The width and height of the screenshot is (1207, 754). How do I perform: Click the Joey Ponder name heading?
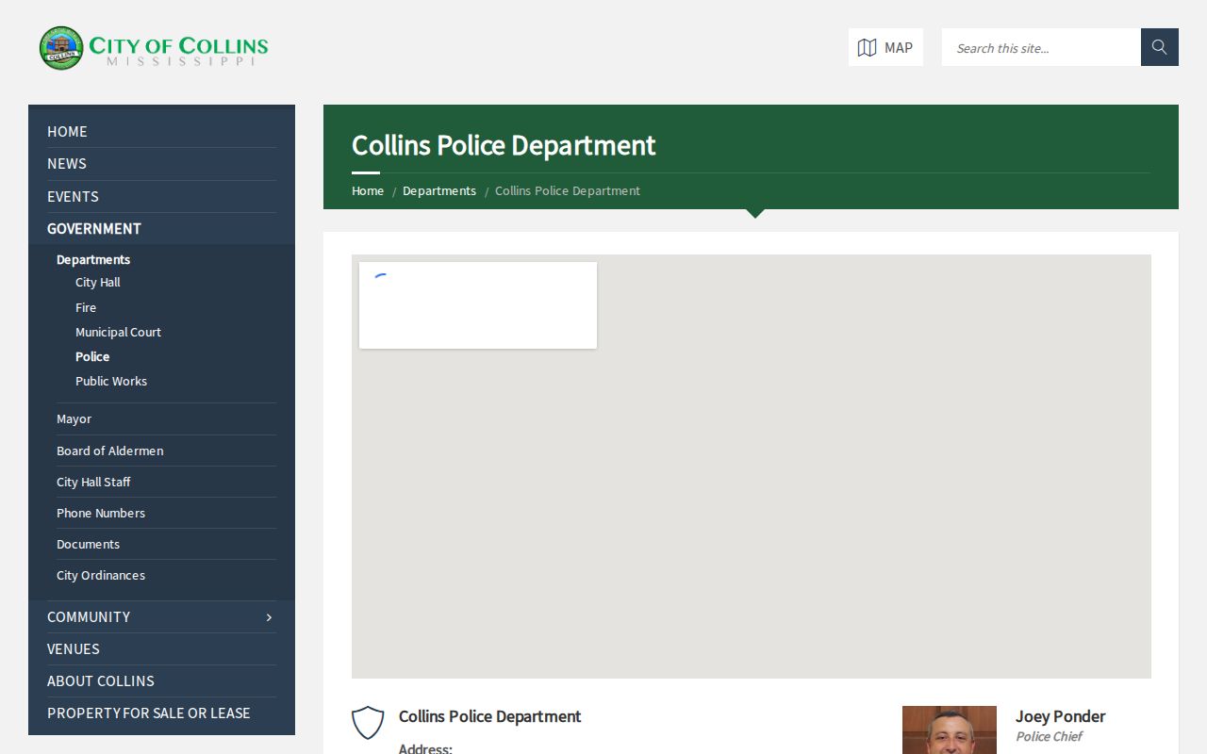(x=1061, y=717)
